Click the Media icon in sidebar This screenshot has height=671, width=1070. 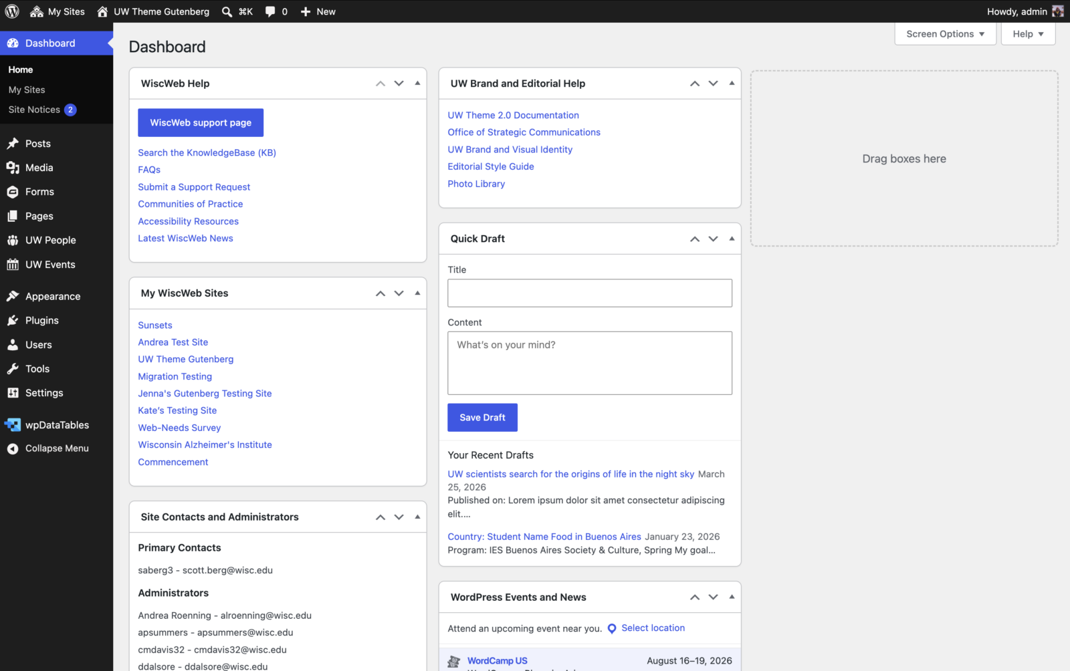(13, 168)
